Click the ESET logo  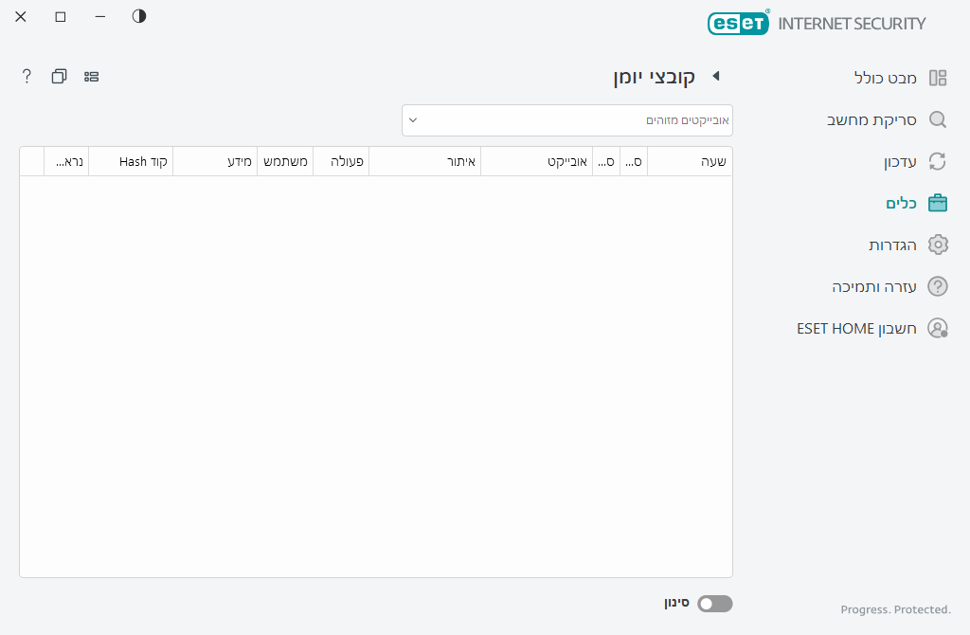click(x=738, y=23)
